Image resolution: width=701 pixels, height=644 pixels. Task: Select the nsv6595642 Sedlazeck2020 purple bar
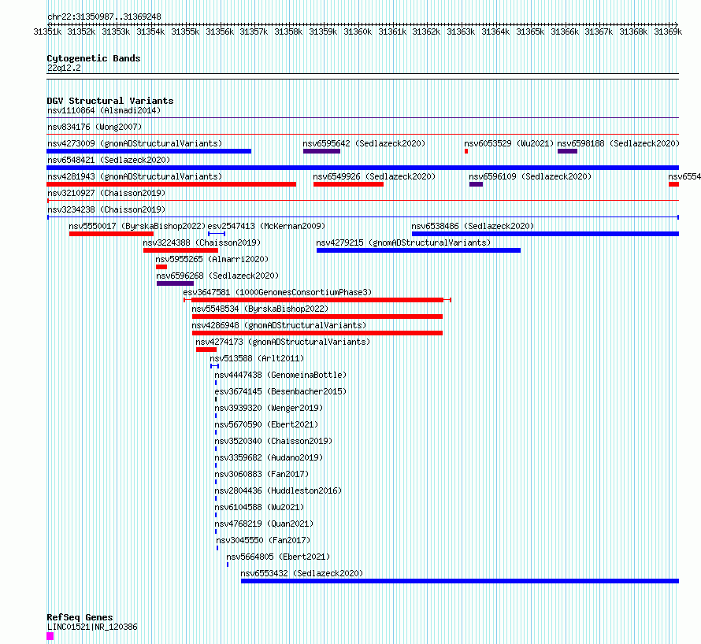tap(321, 151)
